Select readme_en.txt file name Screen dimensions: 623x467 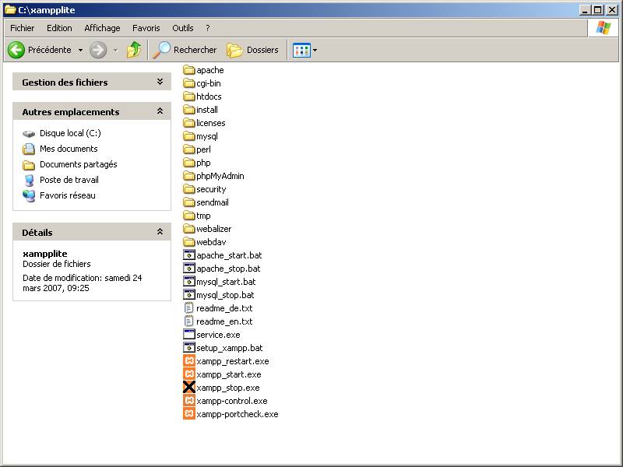pos(224,321)
